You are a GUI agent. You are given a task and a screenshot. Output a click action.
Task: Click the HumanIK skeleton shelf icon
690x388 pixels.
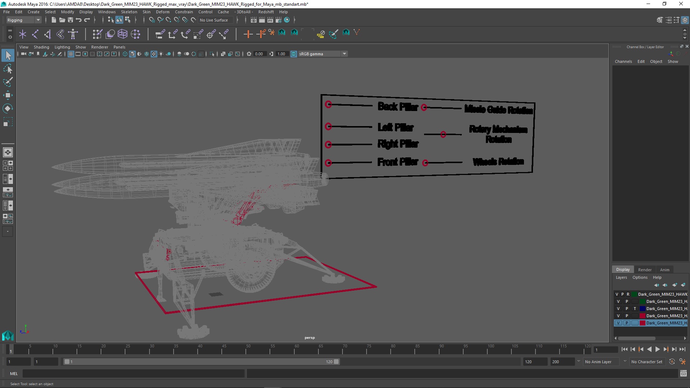[x=73, y=34]
